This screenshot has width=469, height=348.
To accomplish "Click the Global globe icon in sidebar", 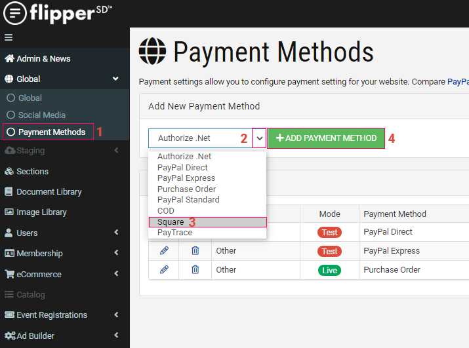I will pos(9,79).
